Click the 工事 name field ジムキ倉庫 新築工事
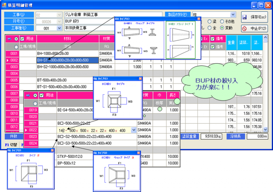This screenshot has width=273, height=192. (x=113, y=15)
